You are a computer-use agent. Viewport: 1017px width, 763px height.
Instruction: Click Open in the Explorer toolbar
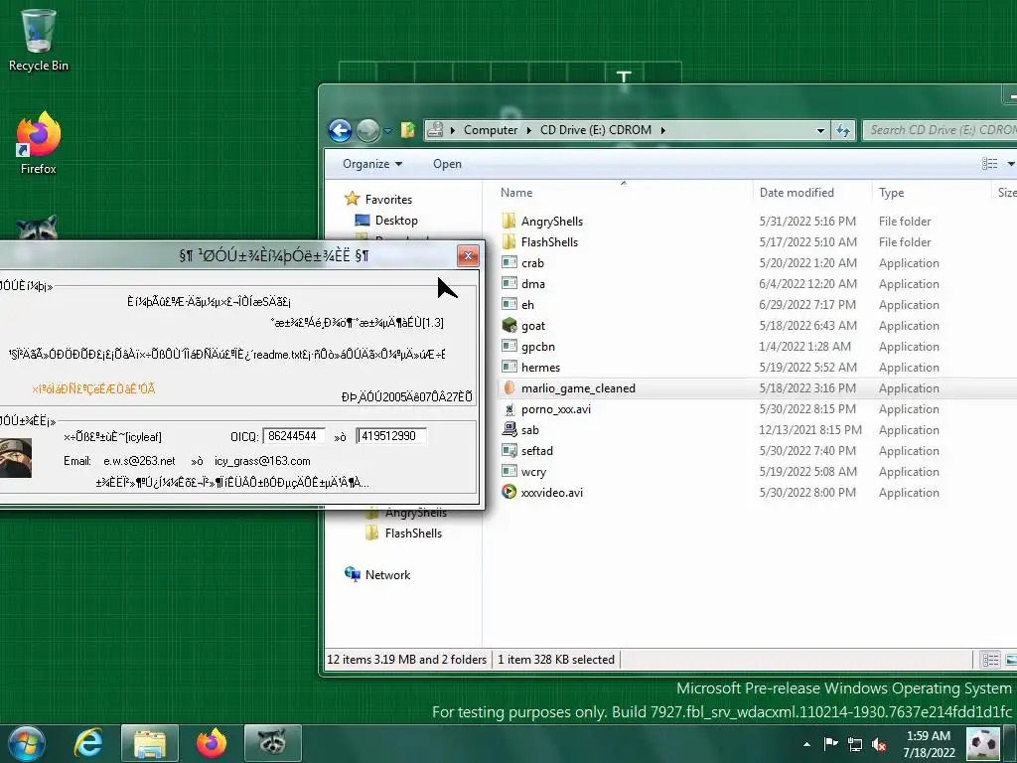pyautogui.click(x=447, y=164)
